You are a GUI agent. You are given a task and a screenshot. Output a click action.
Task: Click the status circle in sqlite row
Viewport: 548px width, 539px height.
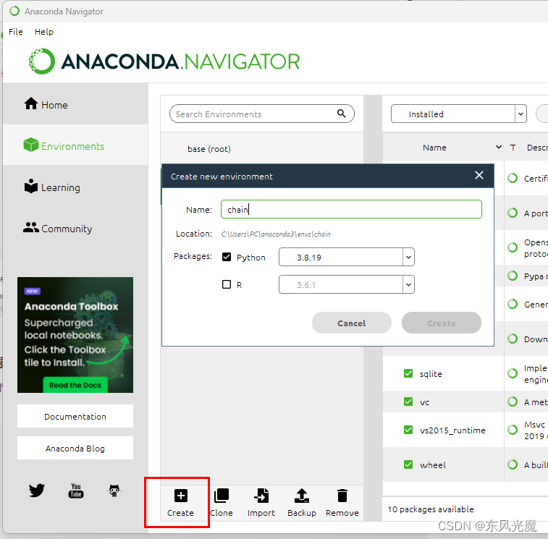513,373
